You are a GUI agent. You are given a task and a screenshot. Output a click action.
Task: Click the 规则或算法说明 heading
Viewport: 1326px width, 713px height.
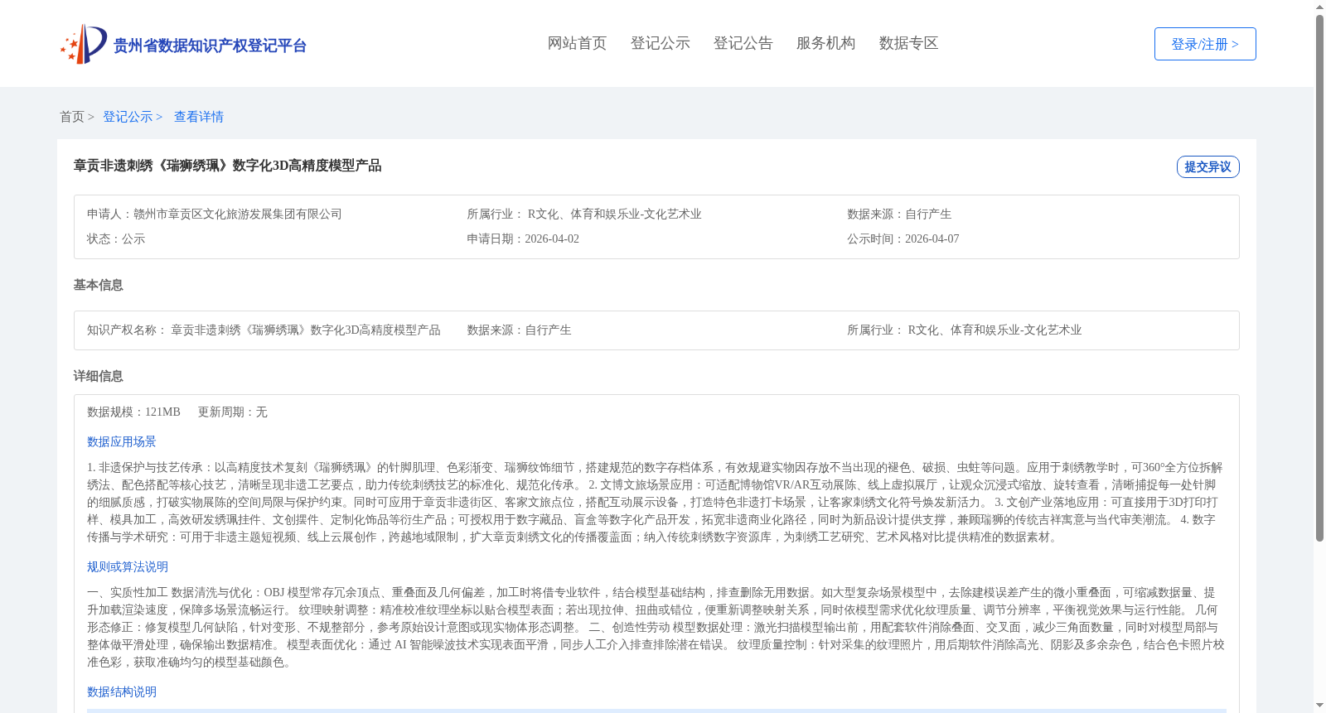pyautogui.click(x=128, y=566)
